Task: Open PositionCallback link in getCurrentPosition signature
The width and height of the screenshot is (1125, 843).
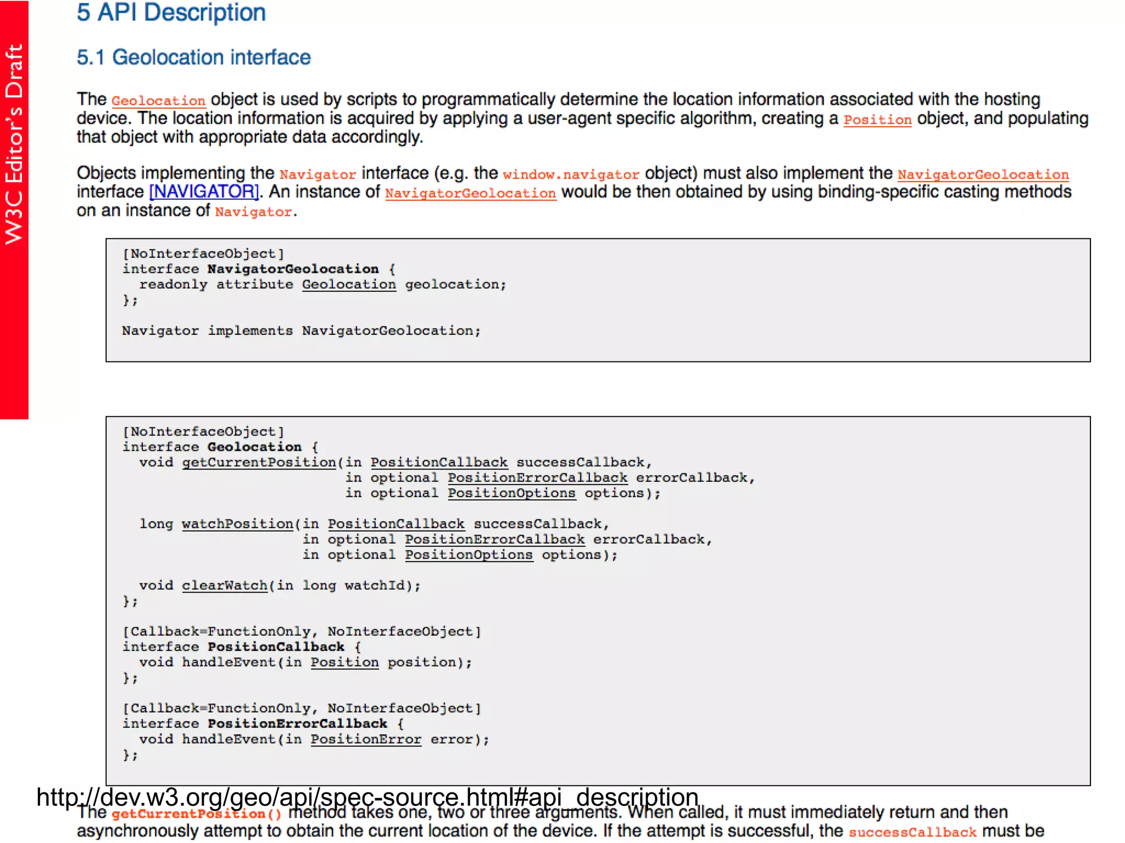Action: 439,462
